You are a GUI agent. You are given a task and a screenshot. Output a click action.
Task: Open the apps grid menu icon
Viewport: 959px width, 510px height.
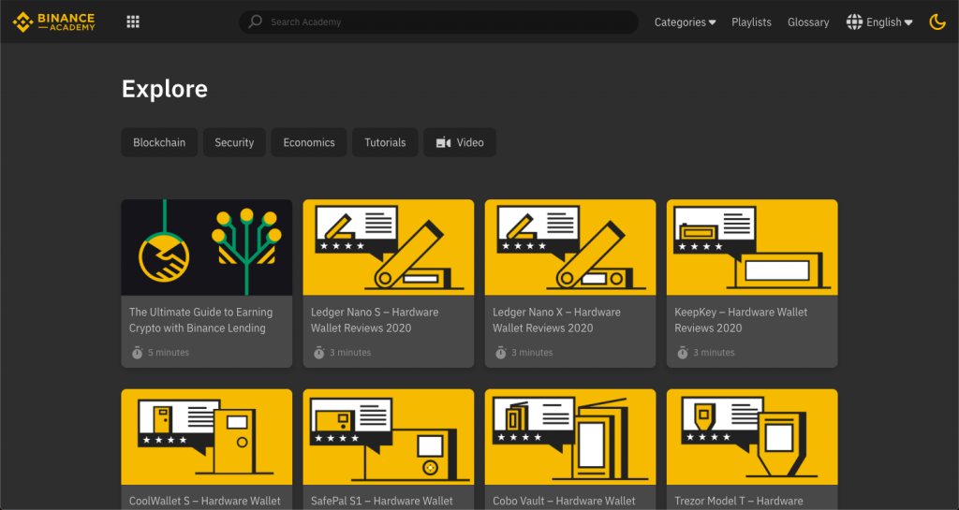(x=133, y=22)
